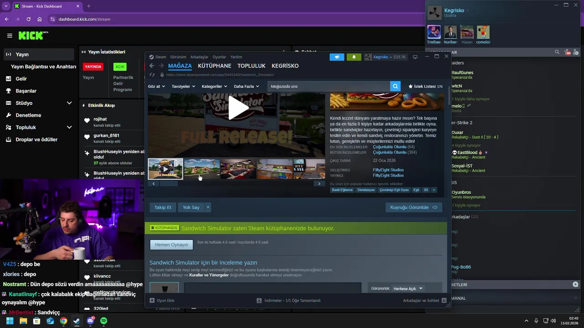584x328 pixels.
Task: Click Kuyruğu Görüntüle button
Action: (414, 207)
